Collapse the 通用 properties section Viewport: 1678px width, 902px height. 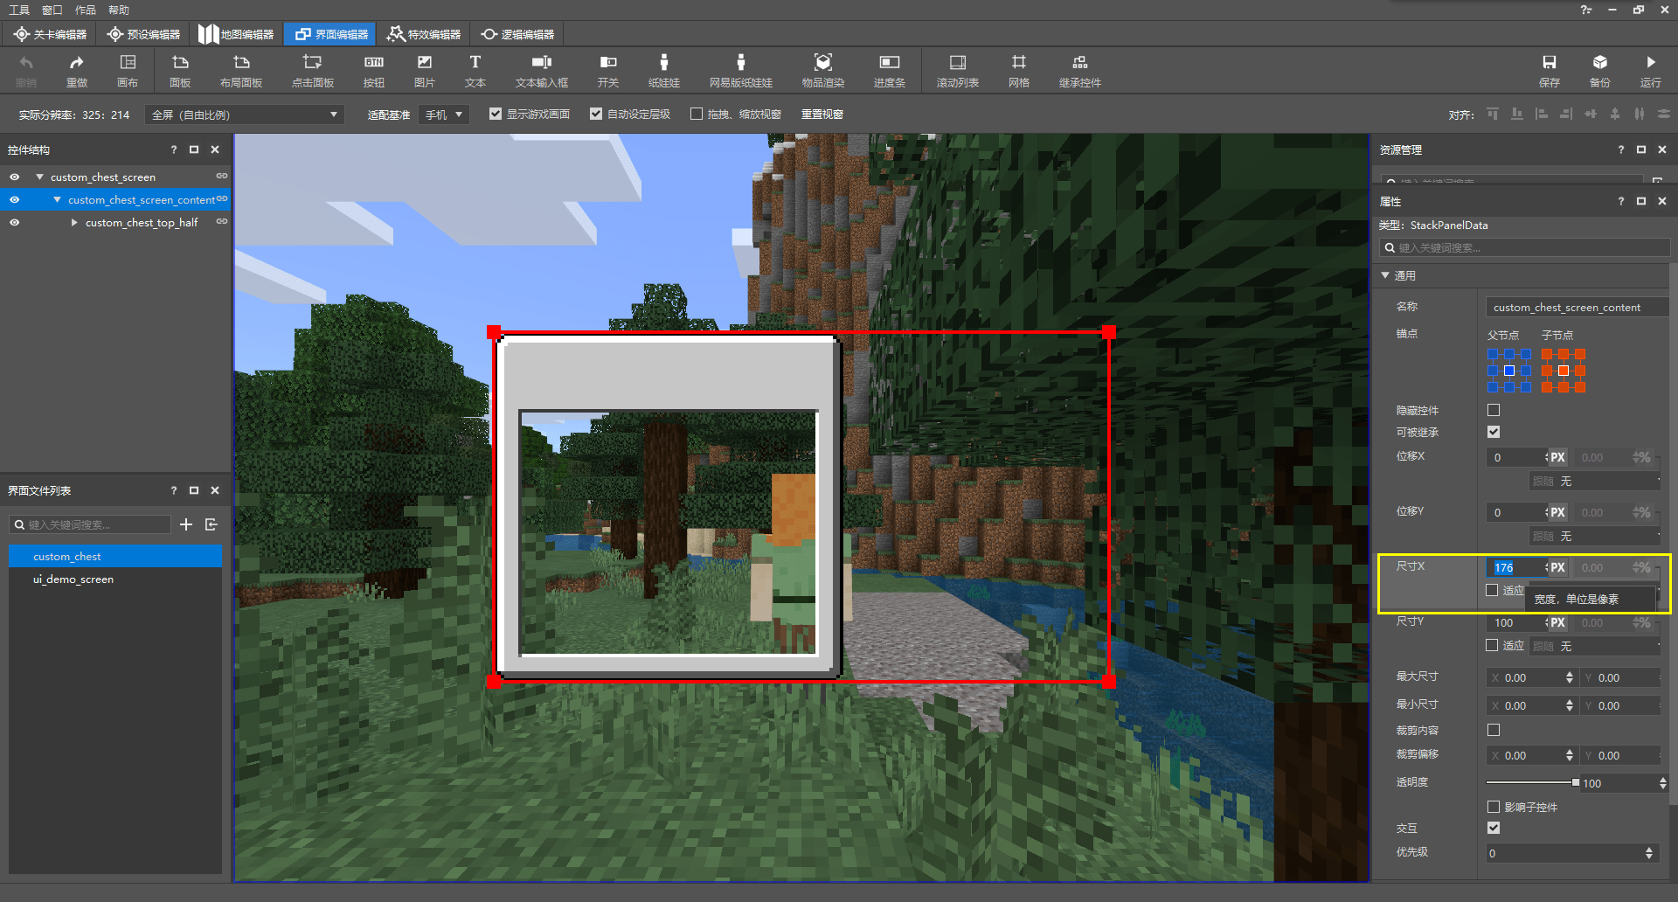(1385, 275)
